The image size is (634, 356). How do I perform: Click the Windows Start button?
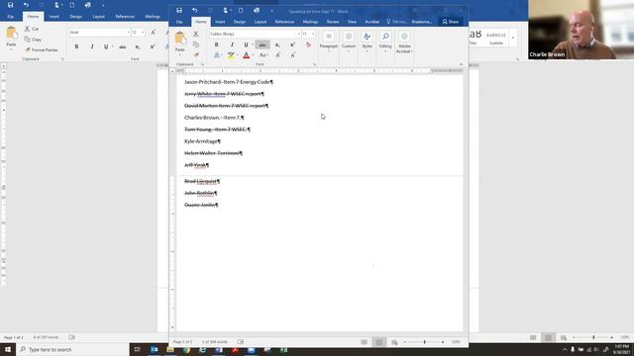pos(8,349)
